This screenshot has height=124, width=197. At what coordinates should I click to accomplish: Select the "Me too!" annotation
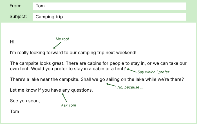tap(62, 39)
